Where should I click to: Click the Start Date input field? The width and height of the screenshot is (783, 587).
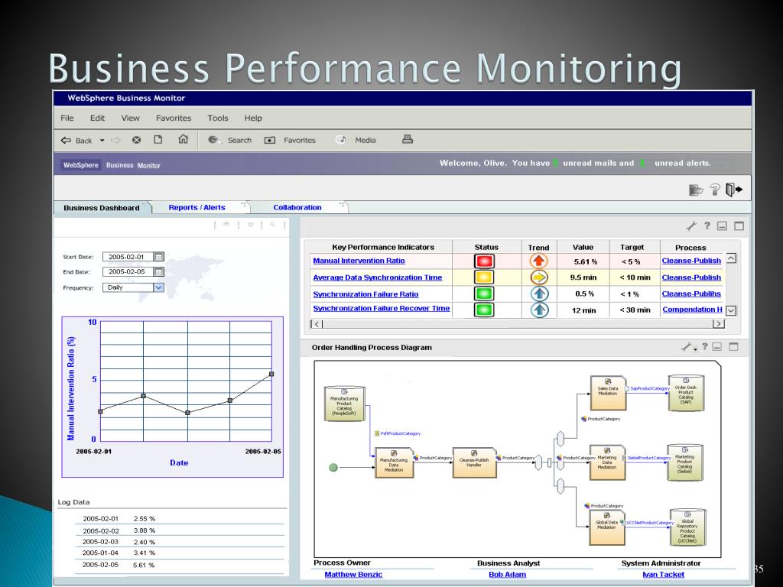pyautogui.click(x=128, y=257)
